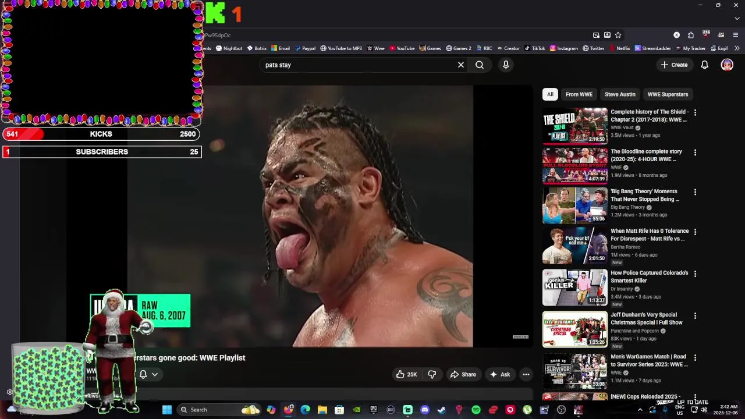Open Jeff Dunham's Christmas Special thumbnail
745x419 pixels.
pyautogui.click(x=575, y=329)
